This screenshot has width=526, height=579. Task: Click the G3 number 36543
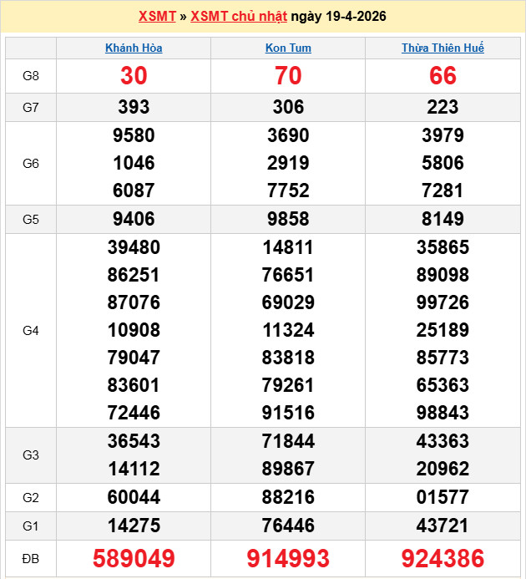coord(134,441)
